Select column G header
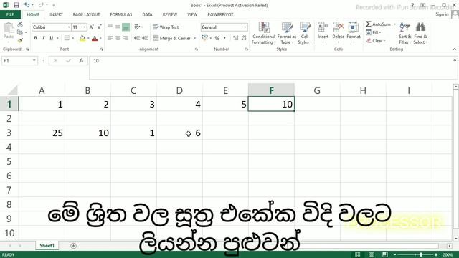459x258 pixels. click(317, 90)
